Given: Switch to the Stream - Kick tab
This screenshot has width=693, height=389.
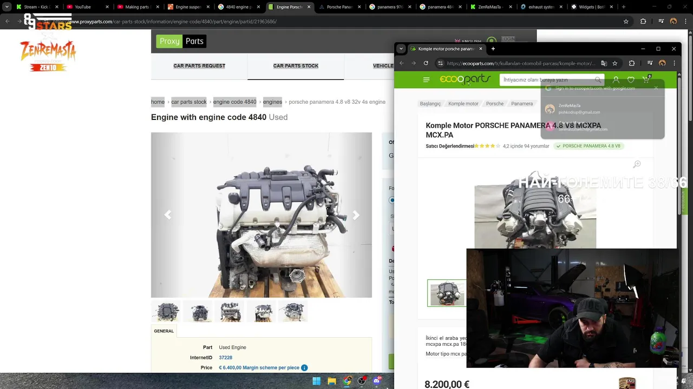Looking at the screenshot, I should point(37,7).
